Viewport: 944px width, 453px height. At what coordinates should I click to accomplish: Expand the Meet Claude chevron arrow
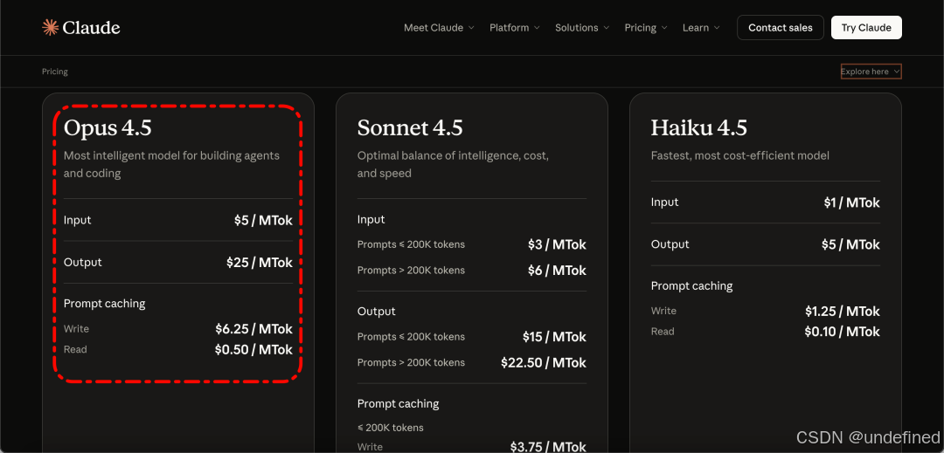(x=471, y=28)
